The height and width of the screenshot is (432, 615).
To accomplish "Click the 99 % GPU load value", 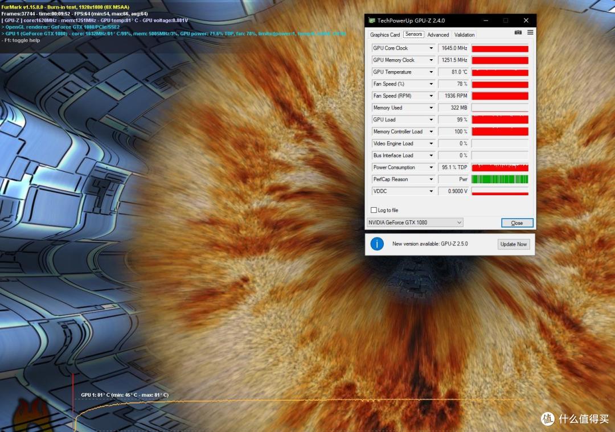I will (x=453, y=120).
